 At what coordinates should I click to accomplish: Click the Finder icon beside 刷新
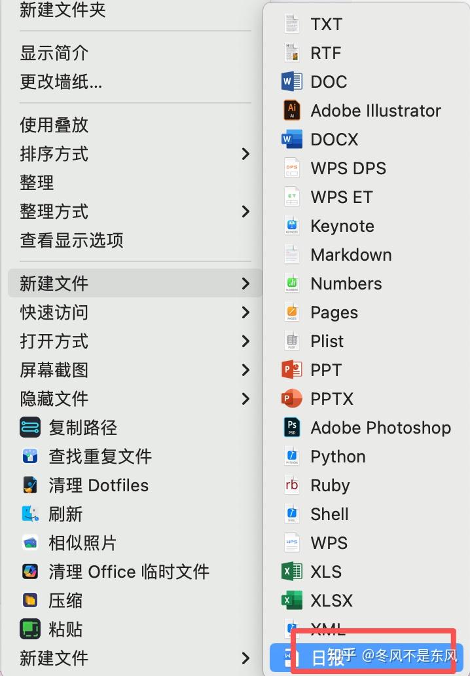coord(30,514)
